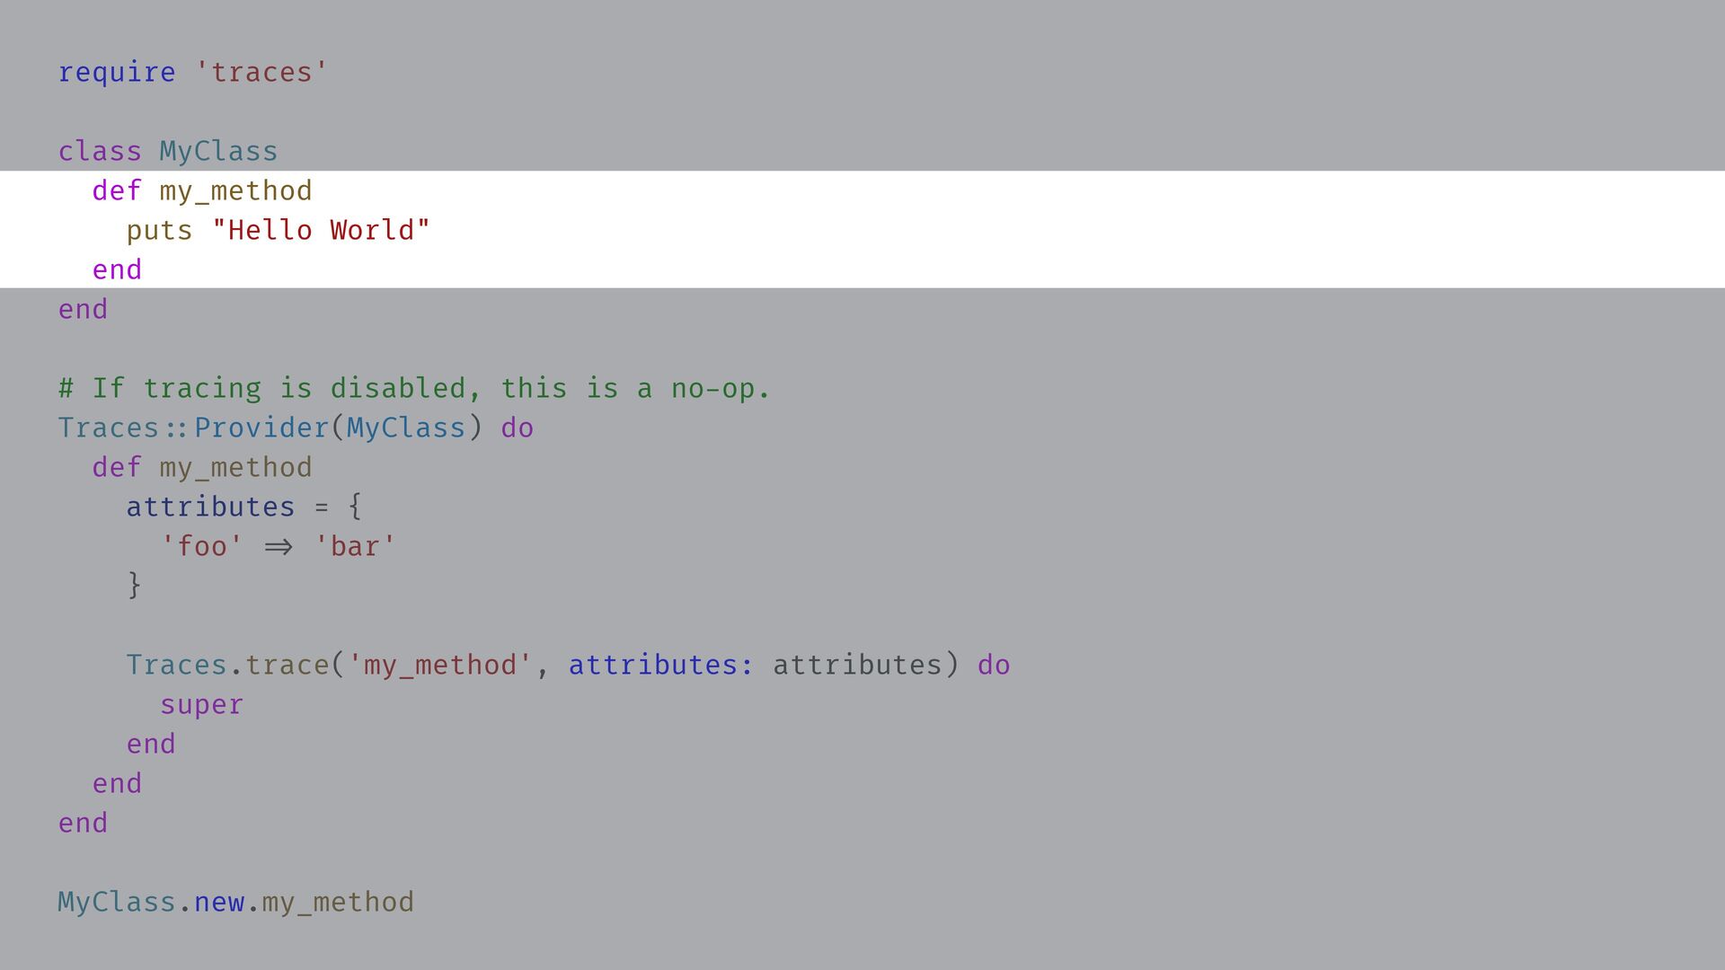Click 'Provider' in Traces::Provider call
Image resolution: width=1725 pixels, height=970 pixels.
point(261,428)
